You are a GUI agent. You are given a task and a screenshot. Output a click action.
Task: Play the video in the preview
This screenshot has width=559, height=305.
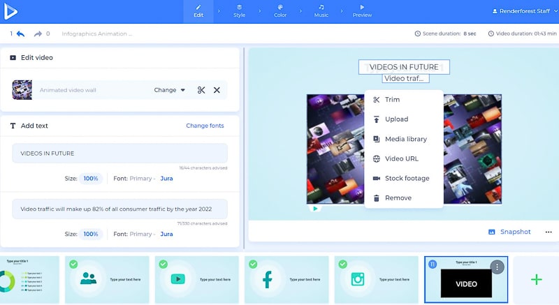[315, 209]
